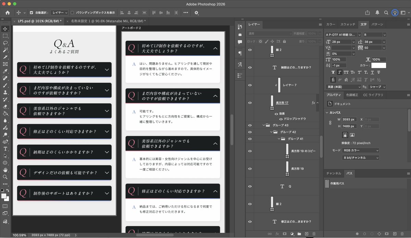Screen dimensions: 411x238
Task: Collapse the グループ 43 folder
Action: tap(263, 125)
